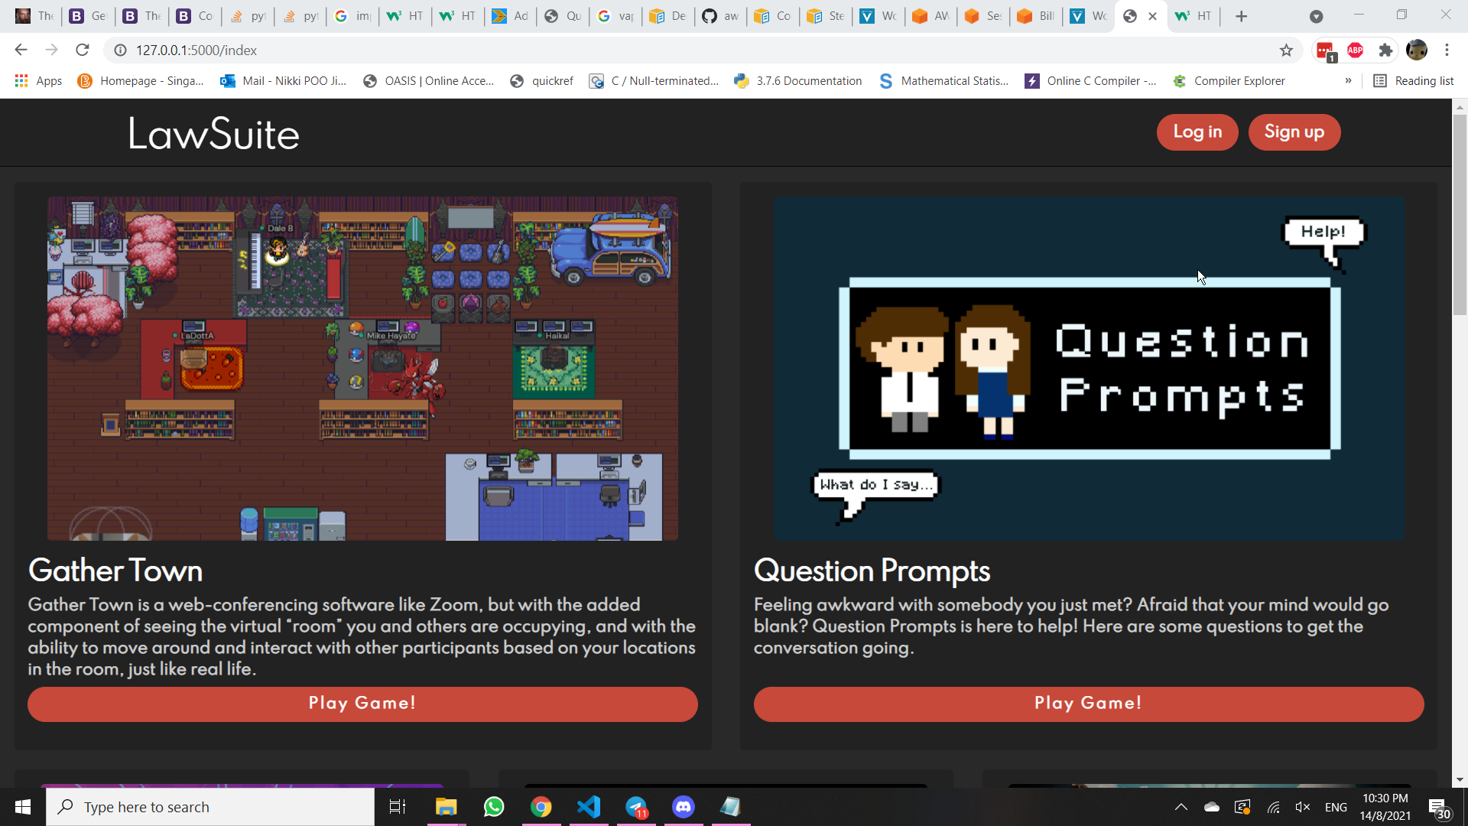Open the tab search dropdown
1468x826 pixels.
[x=1316, y=17]
